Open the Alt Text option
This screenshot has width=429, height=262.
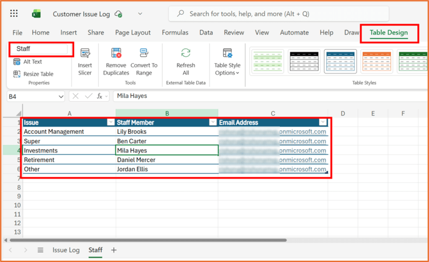(34, 62)
